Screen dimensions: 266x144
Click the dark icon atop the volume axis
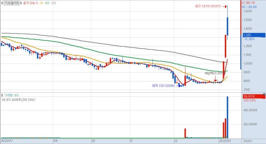tap(264, 94)
